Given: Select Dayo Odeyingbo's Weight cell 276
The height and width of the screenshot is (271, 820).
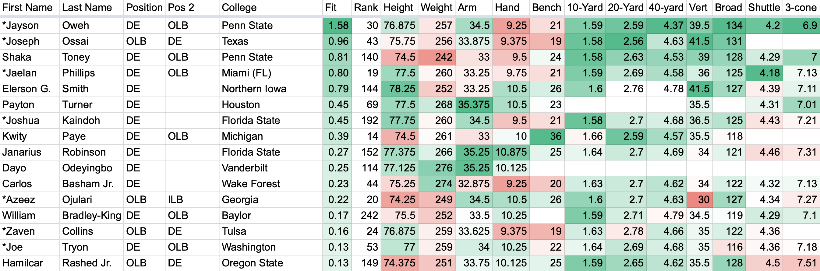Looking at the screenshot, I should pos(437,168).
